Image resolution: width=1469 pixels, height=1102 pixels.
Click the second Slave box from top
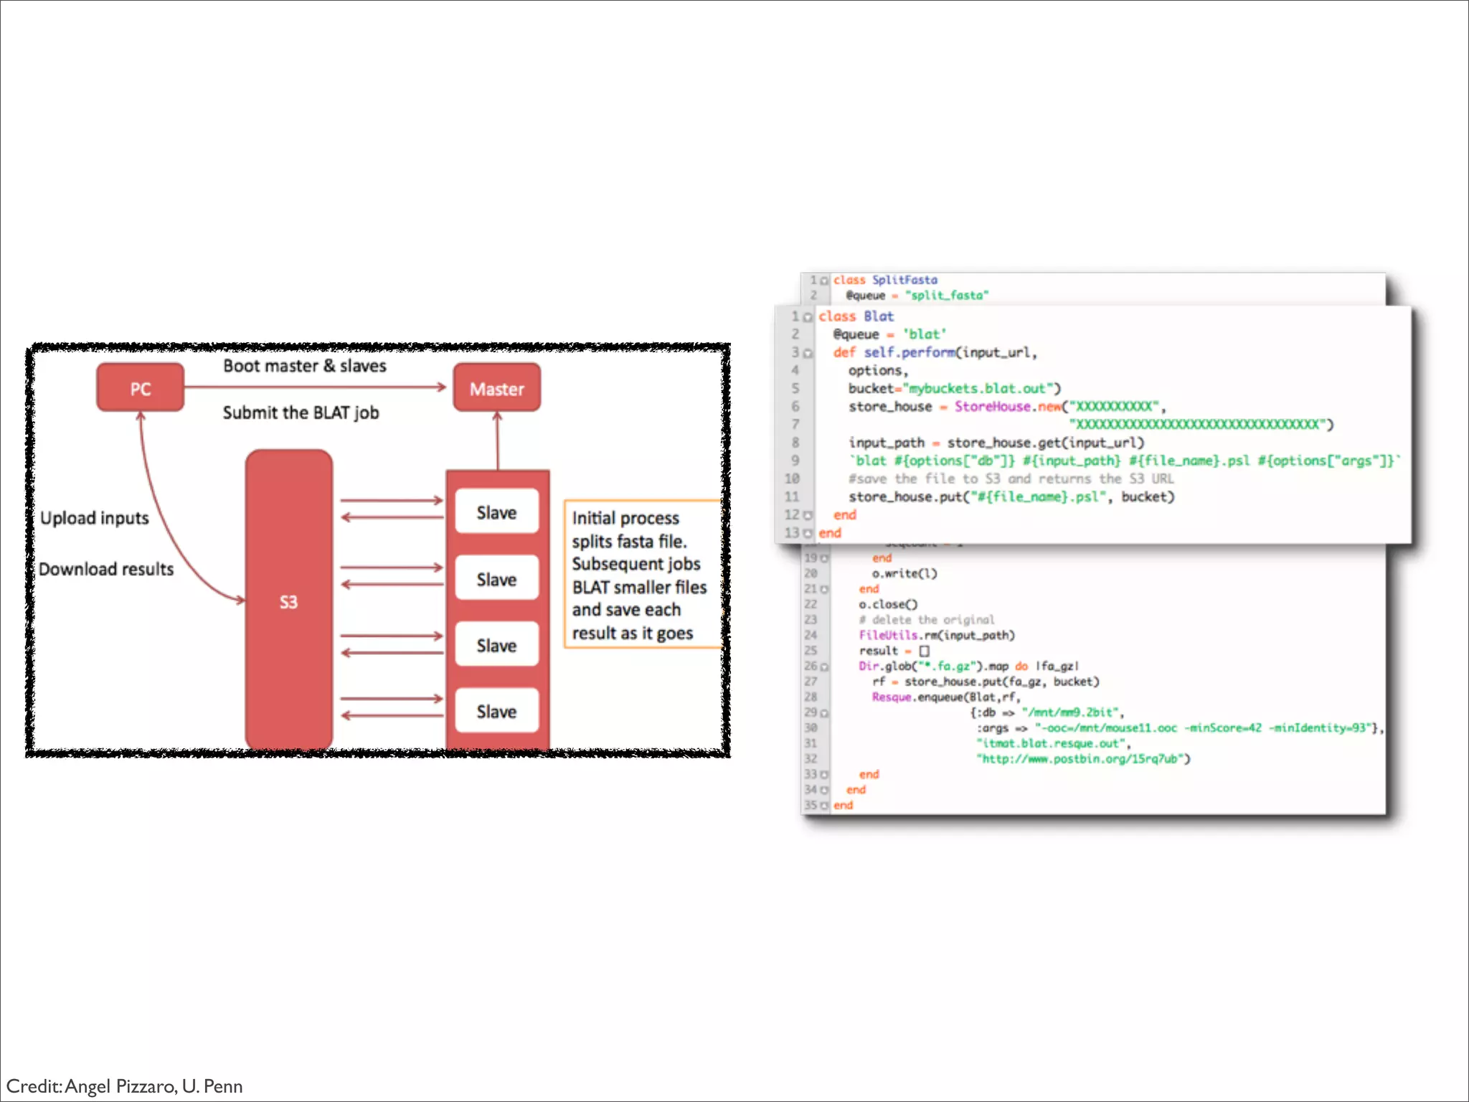496,579
